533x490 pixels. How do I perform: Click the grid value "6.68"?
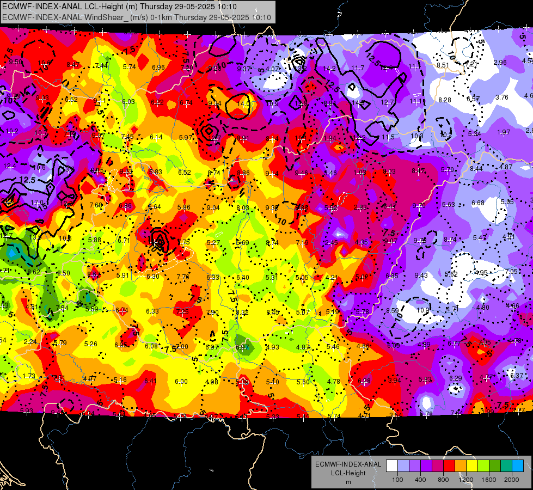tap(477, 203)
